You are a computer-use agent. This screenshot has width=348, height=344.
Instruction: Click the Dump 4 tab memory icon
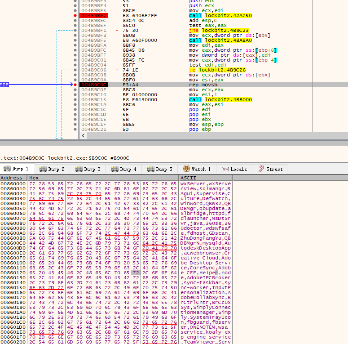pyautogui.click(x=115, y=169)
